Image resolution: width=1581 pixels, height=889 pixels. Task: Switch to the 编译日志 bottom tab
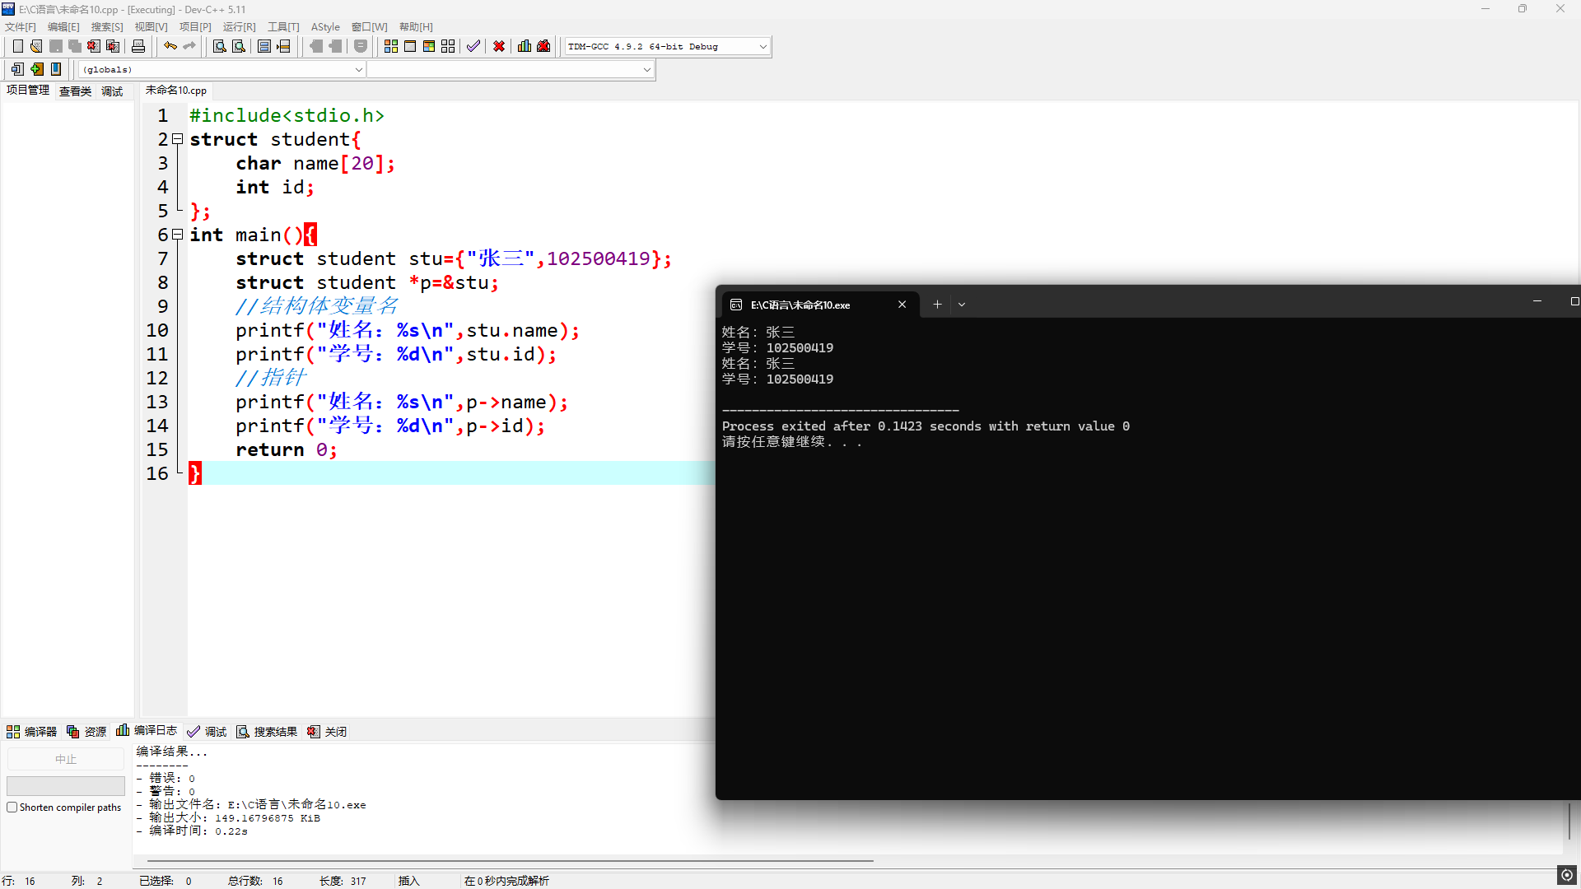147,731
